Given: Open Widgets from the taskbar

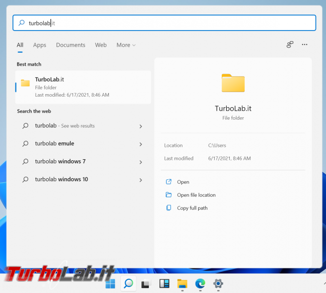Looking at the screenshot, I should (x=164, y=283).
